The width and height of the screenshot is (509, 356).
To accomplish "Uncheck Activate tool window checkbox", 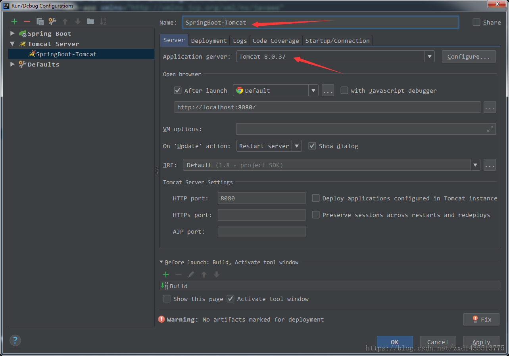I will 230,299.
